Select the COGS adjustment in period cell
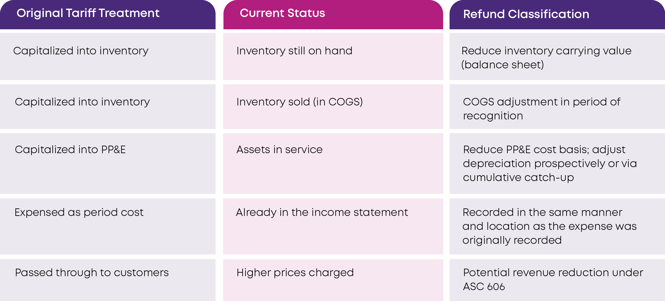Screen dimensions: 665x301 point(541,109)
